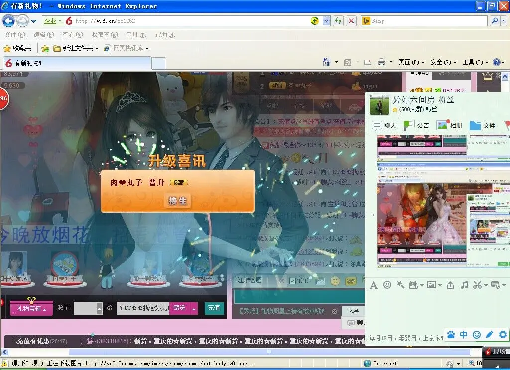Click the search magnifier button
Screen dimensions: 510x370
pos(495,21)
